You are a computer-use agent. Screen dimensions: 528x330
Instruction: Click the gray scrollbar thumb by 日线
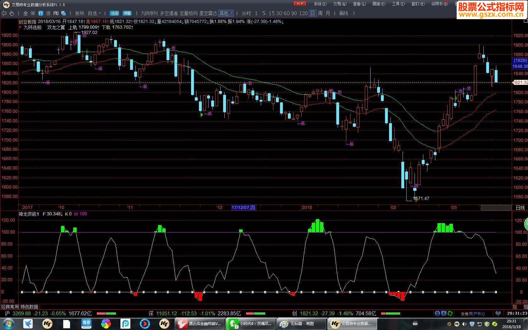(496, 208)
